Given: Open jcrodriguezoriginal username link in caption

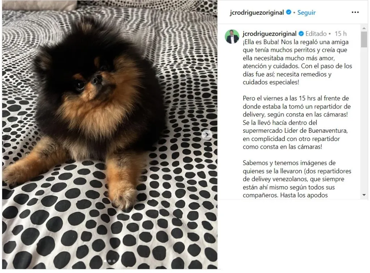Looking at the screenshot, I should coord(270,34).
